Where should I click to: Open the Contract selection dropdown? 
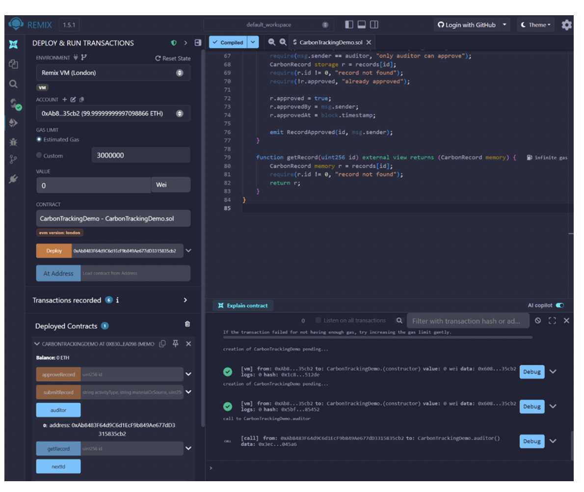click(x=113, y=219)
